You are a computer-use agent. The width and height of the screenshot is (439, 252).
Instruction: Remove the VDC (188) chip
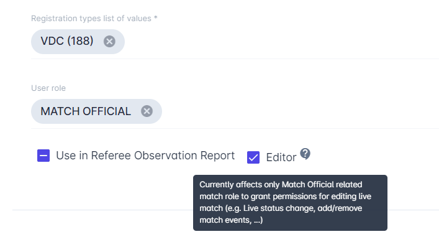(x=109, y=42)
